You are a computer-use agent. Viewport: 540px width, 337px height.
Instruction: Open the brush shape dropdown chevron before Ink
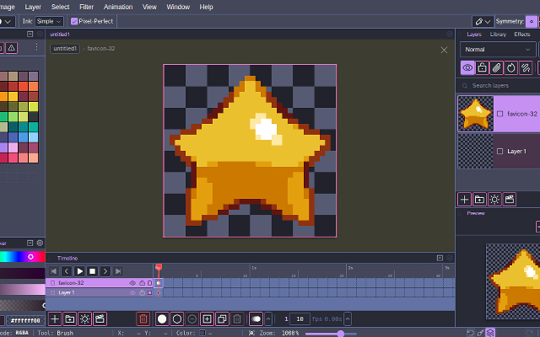(x=7, y=22)
